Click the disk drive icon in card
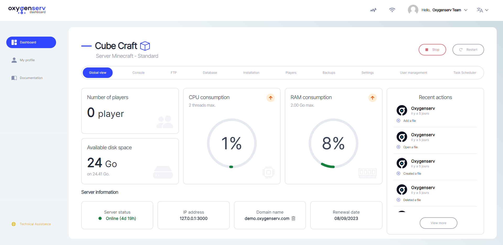Screen dimensions: 503x245 163,172
